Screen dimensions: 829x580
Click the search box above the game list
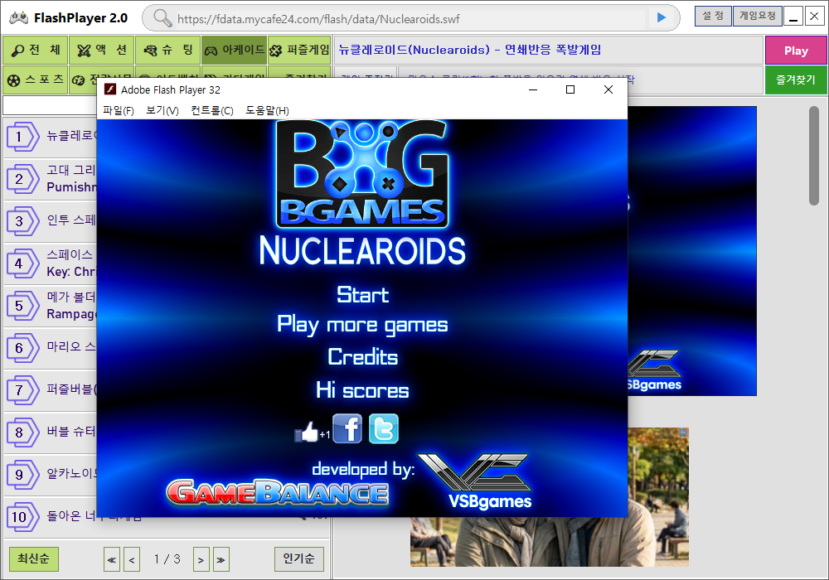[51, 105]
